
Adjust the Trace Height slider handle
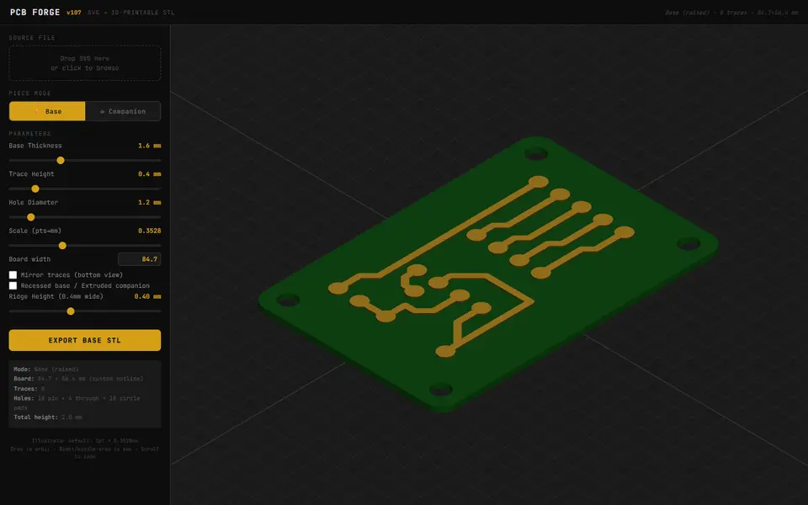tap(35, 189)
